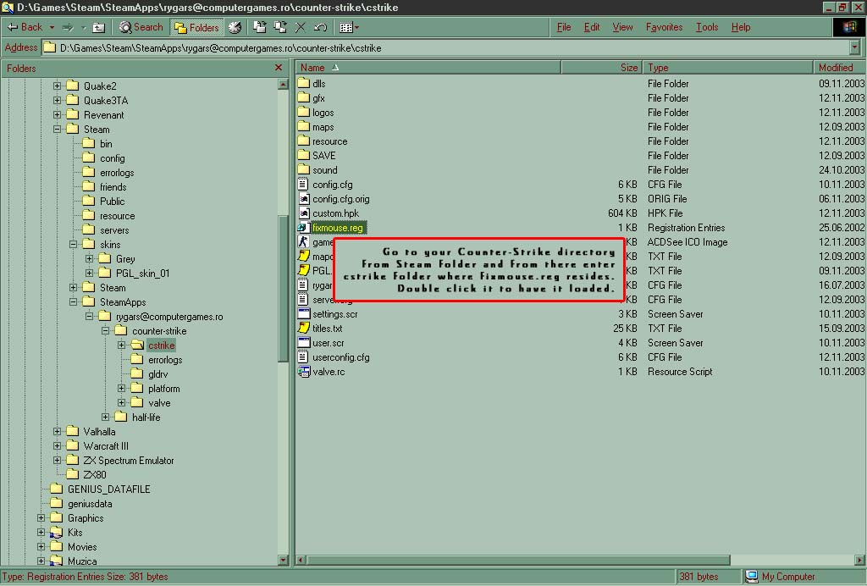The width and height of the screenshot is (867, 586).
Task: Select the sound folder icon
Action: tap(303, 169)
